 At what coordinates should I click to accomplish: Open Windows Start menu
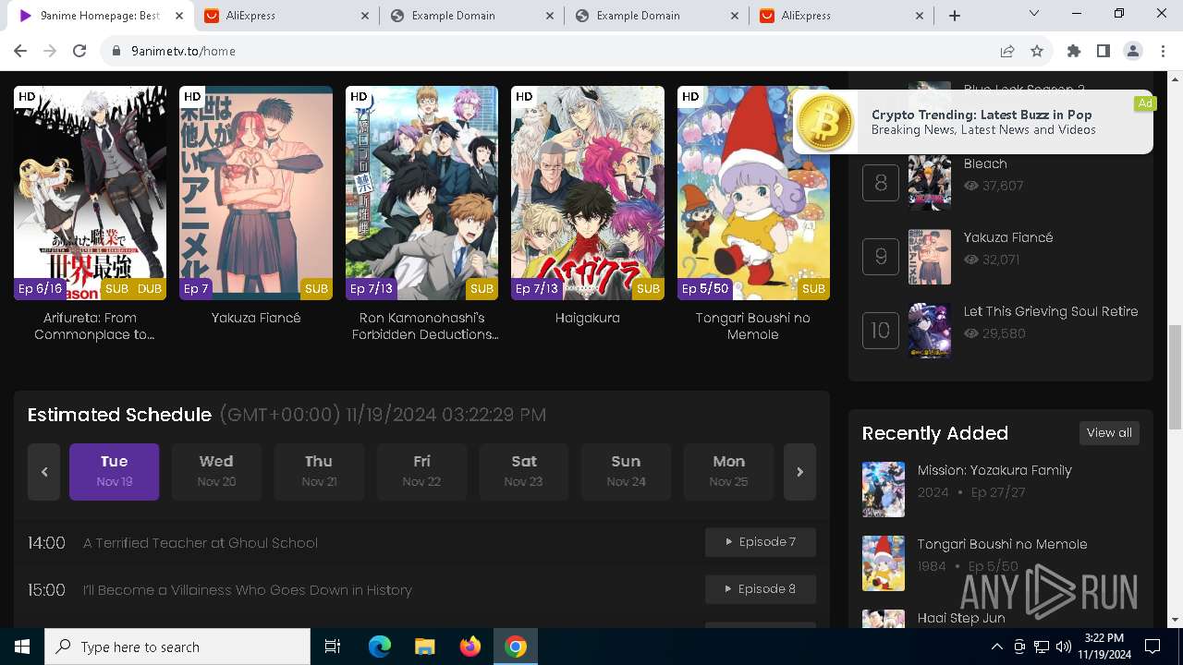[x=22, y=647]
